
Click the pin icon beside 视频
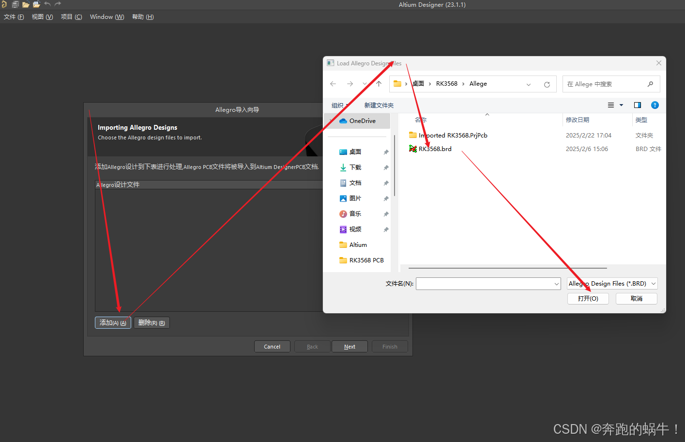point(386,229)
